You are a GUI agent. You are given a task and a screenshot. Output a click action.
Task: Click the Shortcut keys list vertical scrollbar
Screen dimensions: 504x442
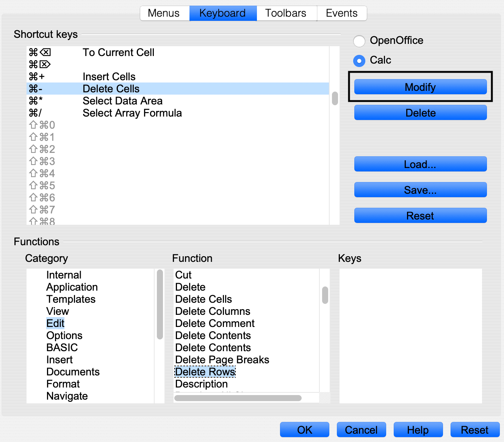click(x=335, y=98)
